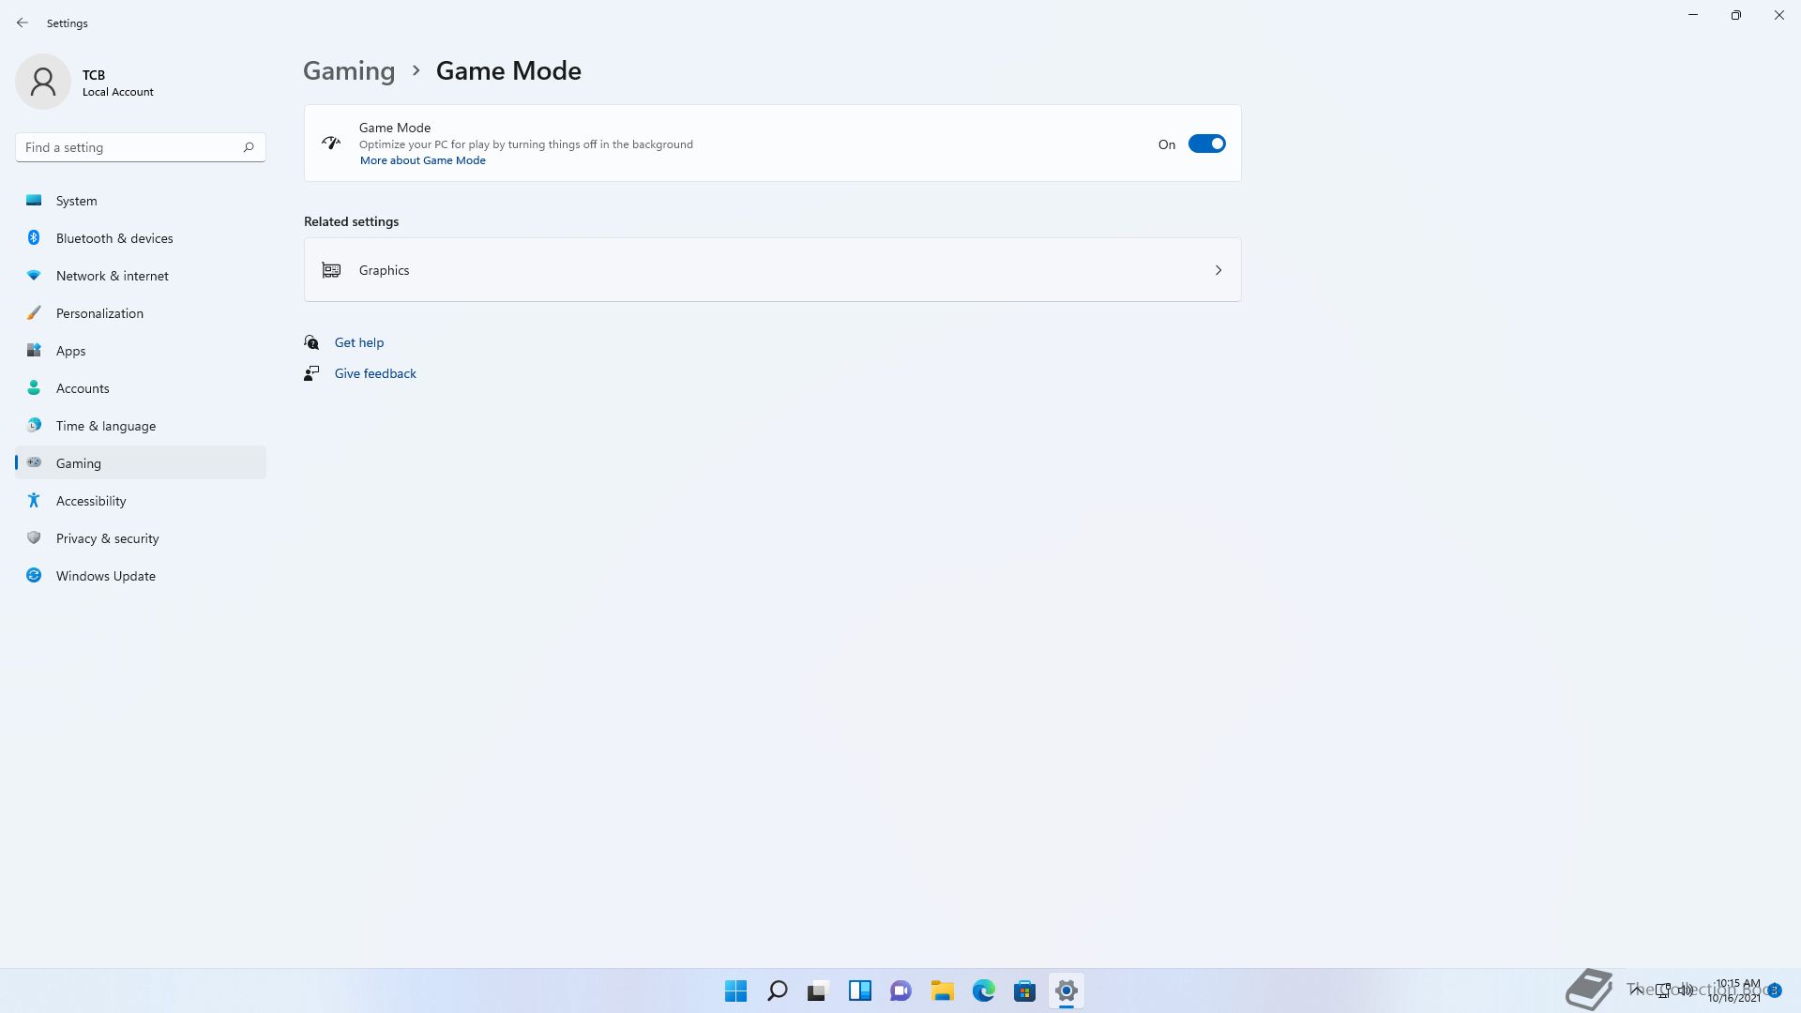
Task: Select Apps in the sidebar
Action: [141, 351]
